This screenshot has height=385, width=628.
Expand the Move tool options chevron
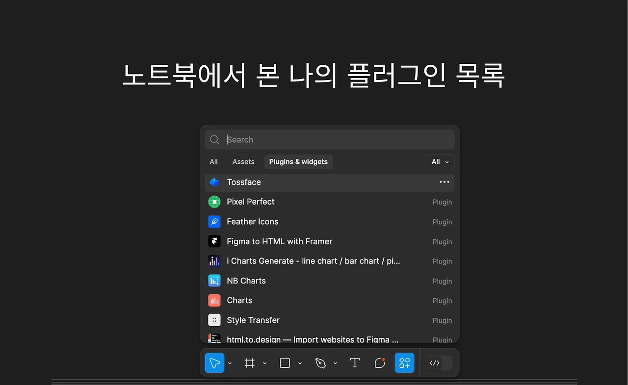coord(230,363)
